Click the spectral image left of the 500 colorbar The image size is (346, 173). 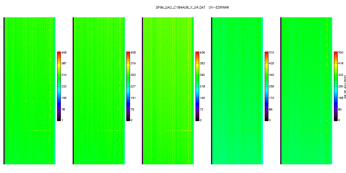[x=306, y=91]
